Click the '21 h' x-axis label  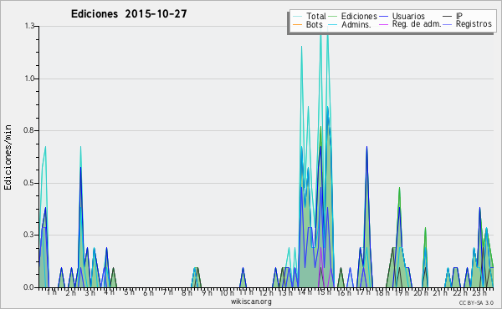click(441, 292)
